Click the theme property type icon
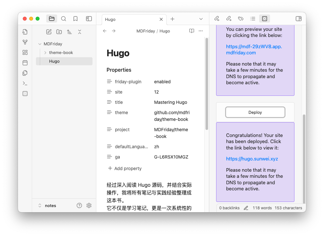The height and width of the screenshot is (236, 324). 109,113
